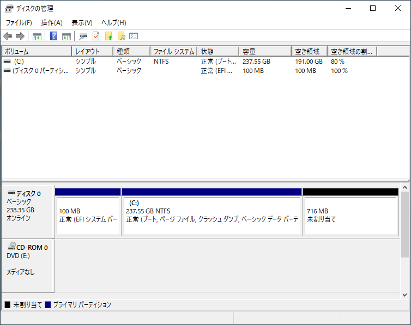Select the 100 MB EFI system partition block
Screen dimensions: 411x325
pos(88,215)
